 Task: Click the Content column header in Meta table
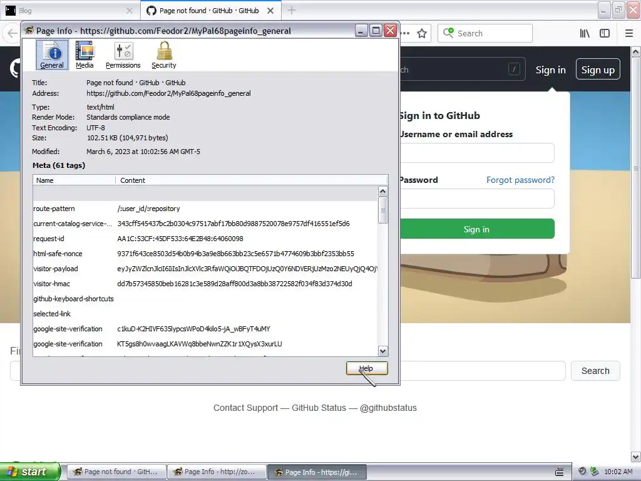point(252,180)
